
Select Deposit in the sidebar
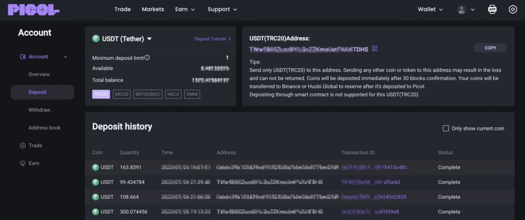[x=42, y=92]
